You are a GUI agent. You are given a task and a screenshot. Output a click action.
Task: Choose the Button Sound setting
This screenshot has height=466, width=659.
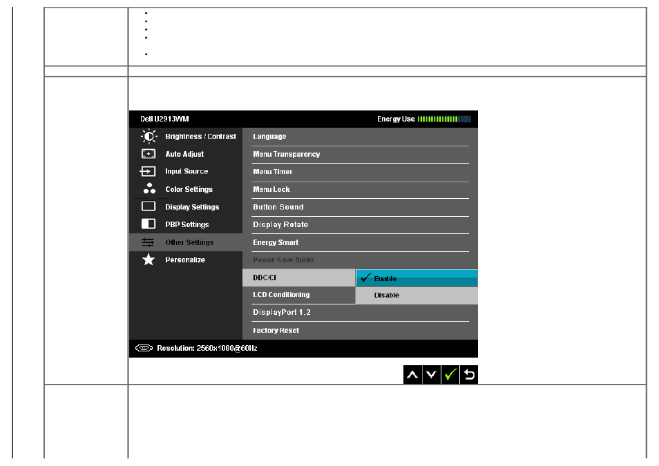pos(361,207)
